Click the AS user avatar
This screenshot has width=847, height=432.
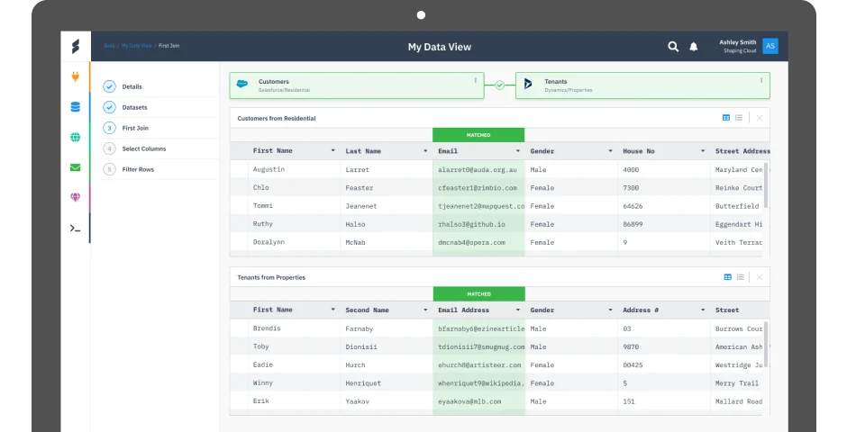[770, 46]
